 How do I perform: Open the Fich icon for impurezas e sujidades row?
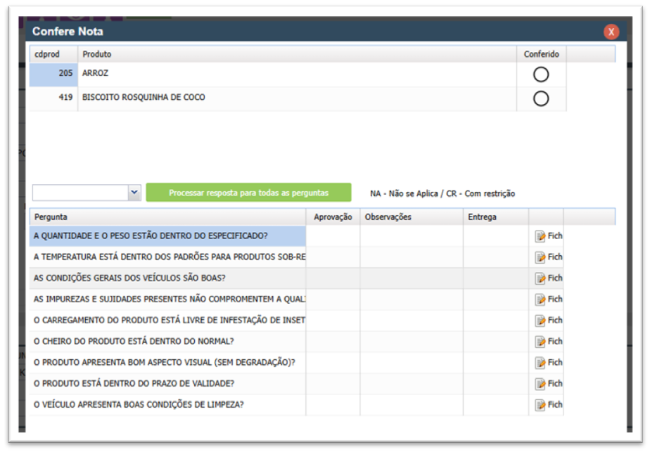pyautogui.click(x=540, y=299)
